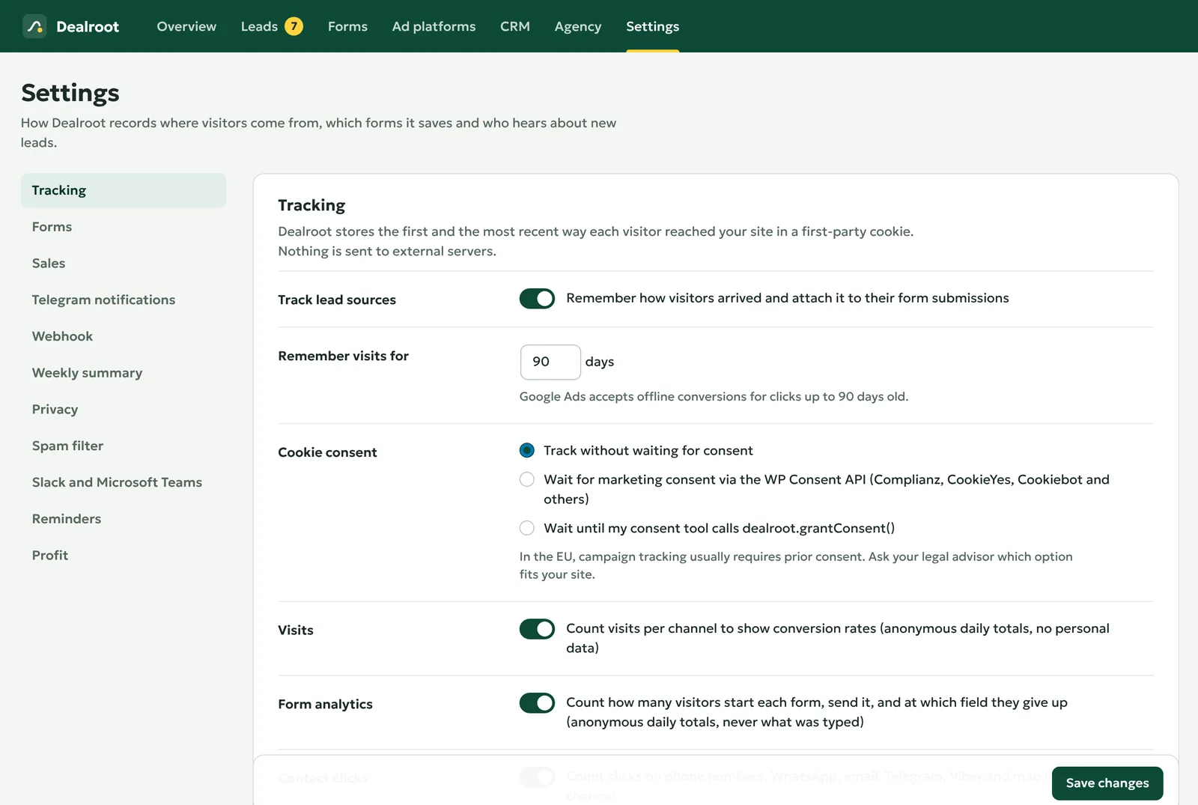Open Telegram notifications settings
Image resolution: width=1198 pixels, height=805 pixels.
coord(124,300)
